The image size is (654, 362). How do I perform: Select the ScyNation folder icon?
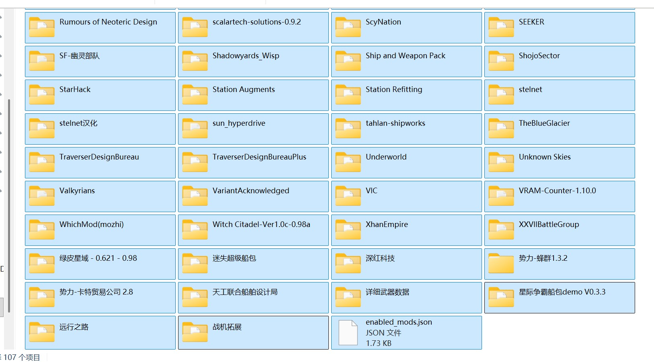[348, 27]
